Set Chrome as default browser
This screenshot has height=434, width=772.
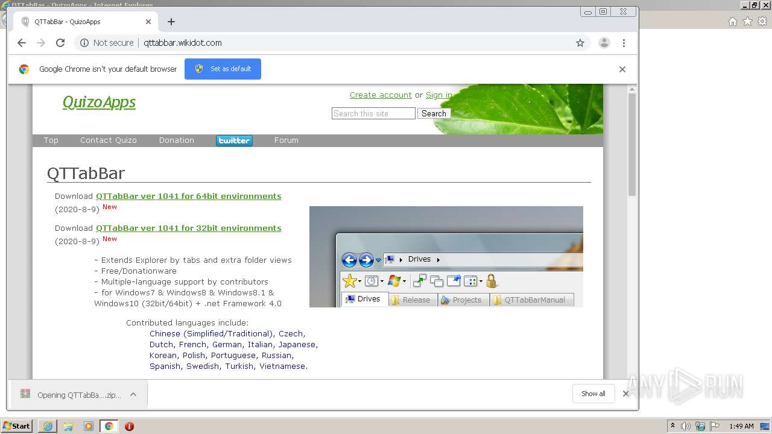(x=223, y=69)
